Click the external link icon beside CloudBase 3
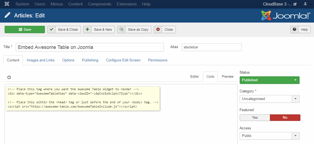314x144 pixels. coord(295,4)
